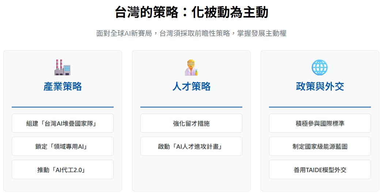Click the main title 台灣的策略：化被動為主動
The width and height of the screenshot is (383, 193).
191,12
